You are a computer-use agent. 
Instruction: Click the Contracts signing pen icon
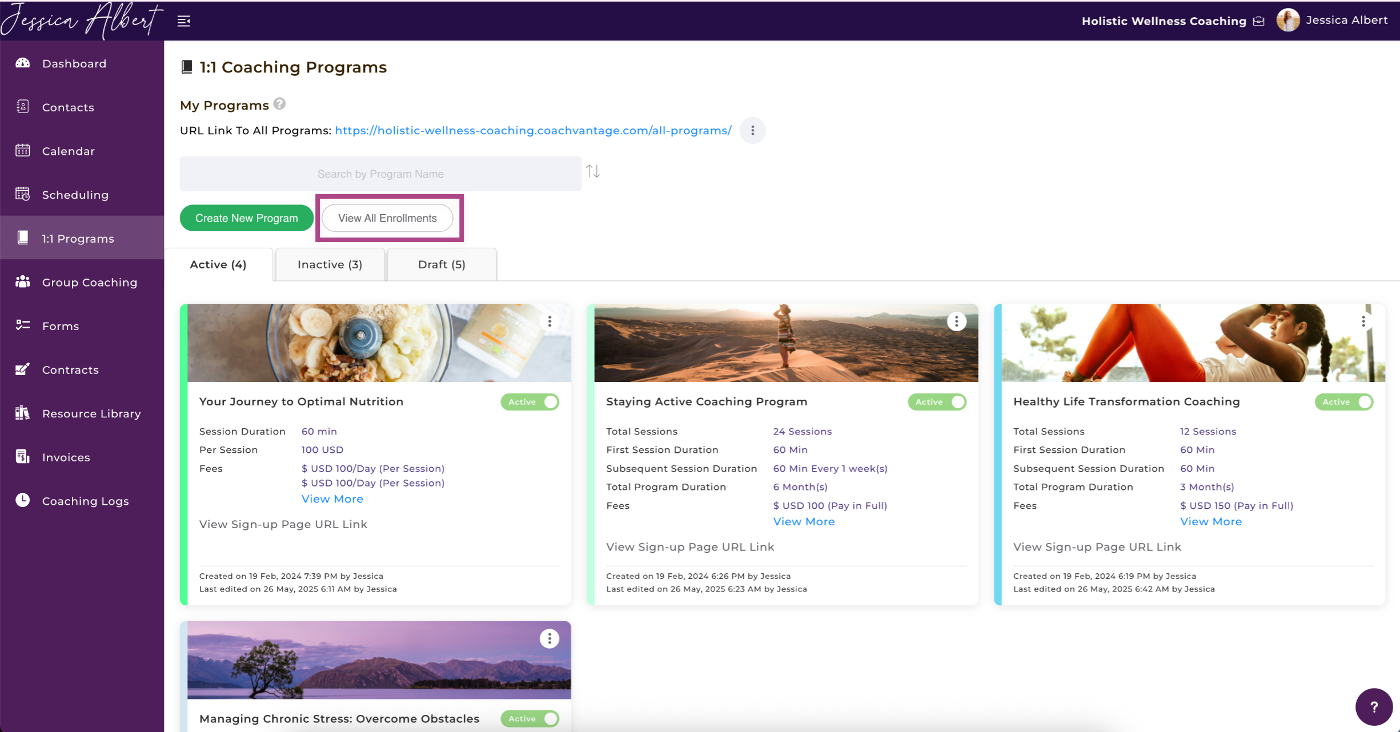point(23,369)
